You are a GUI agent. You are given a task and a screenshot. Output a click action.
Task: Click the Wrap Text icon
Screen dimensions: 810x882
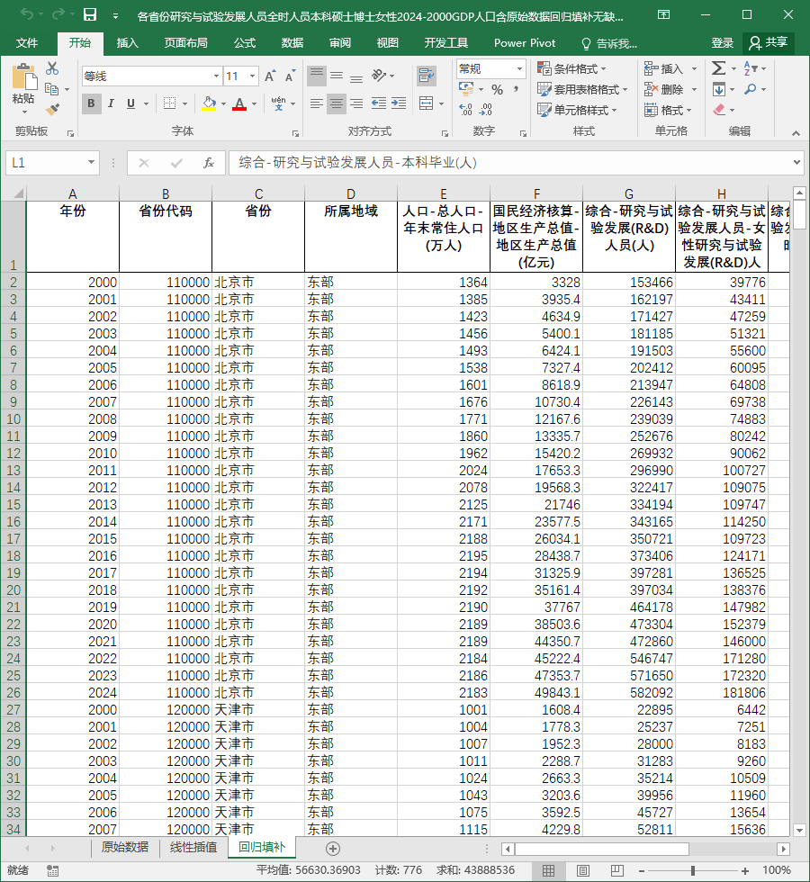[x=427, y=76]
